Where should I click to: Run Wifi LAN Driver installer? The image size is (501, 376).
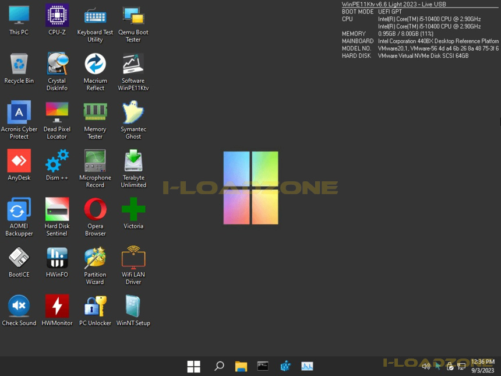tap(133, 266)
